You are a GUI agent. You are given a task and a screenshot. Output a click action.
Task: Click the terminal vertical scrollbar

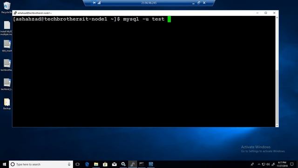click(x=277, y=71)
